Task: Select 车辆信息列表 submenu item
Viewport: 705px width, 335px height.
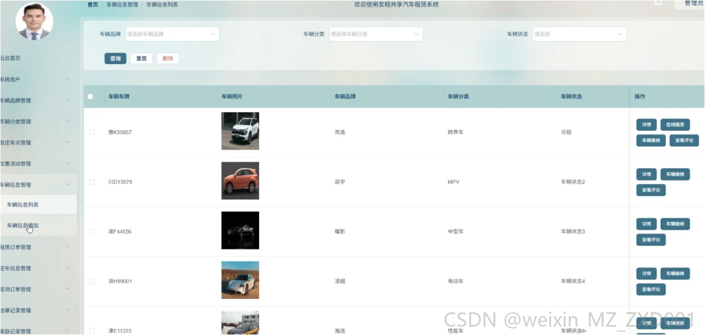Action: (x=38, y=204)
